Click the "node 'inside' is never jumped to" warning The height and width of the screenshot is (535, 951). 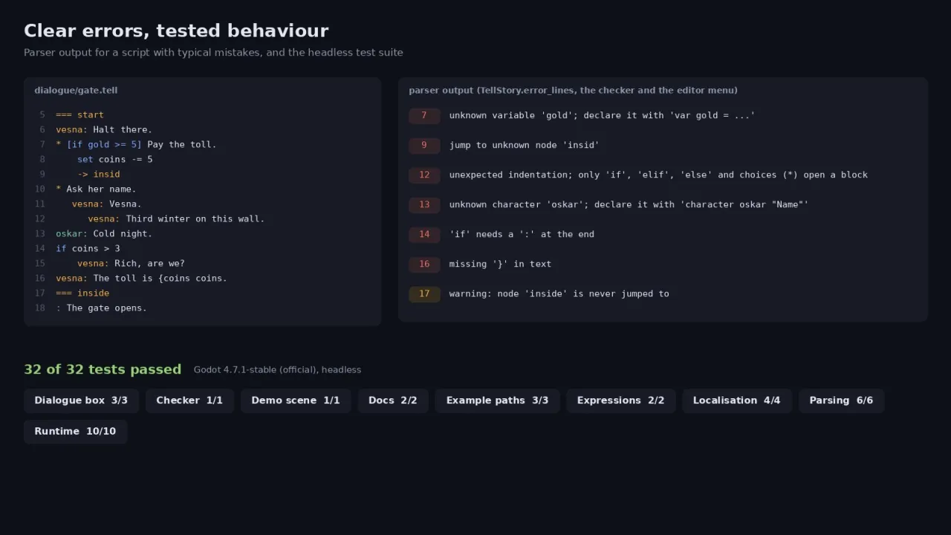tap(559, 294)
